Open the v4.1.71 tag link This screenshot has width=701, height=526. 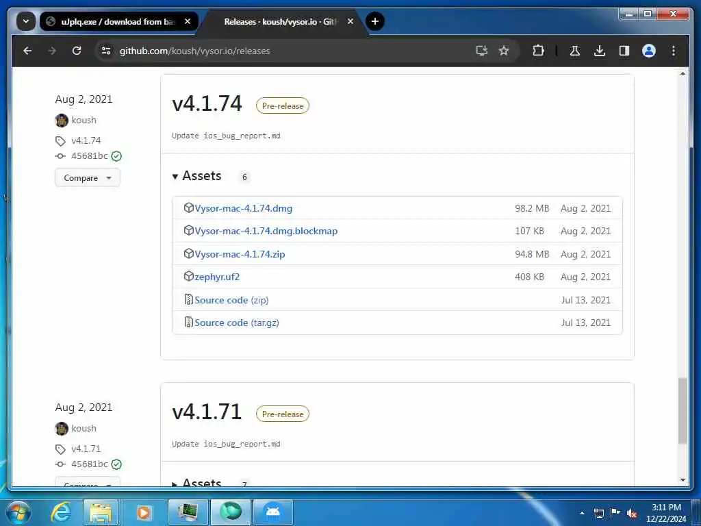tap(86, 449)
